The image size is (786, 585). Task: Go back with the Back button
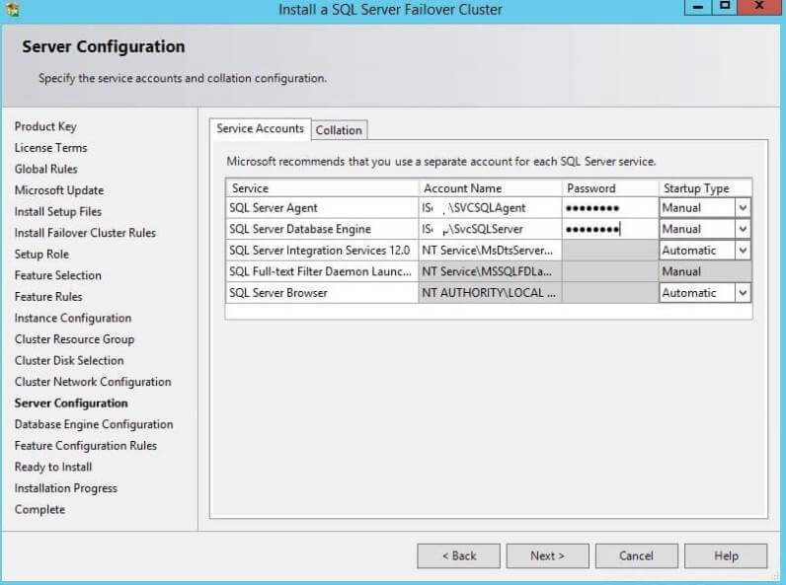click(459, 556)
